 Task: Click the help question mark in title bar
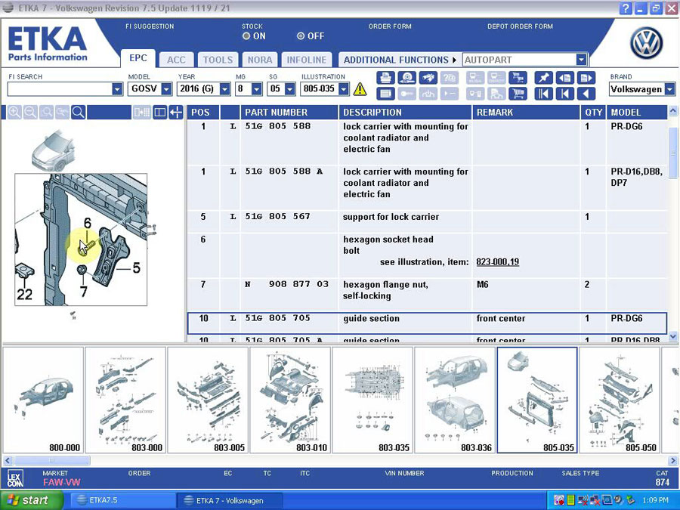(626, 8)
